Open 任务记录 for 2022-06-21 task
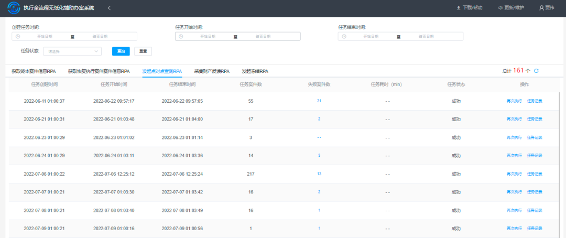This screenshot has height=238, width=566. pyautogui.click(x=535, y=119)
